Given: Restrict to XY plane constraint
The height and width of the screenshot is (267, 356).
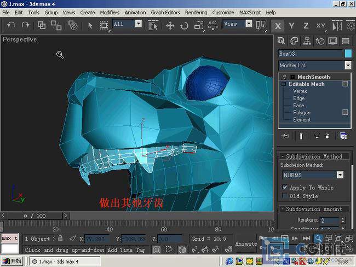Looking at the screenshot, I should [320, 25].
